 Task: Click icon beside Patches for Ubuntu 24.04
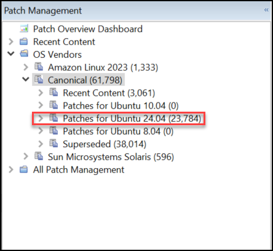(53, 118)
